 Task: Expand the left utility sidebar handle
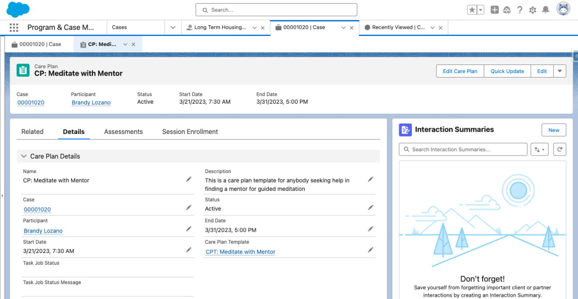[x=2, y=196]
